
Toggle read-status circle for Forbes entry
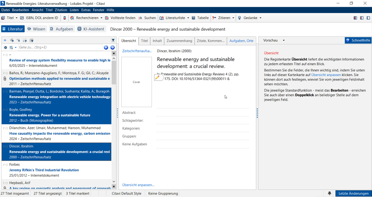pyautogui.click(x=7, y=165)
